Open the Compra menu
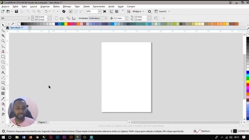Viewport: 249px width, 140px height. click(131, 6)
